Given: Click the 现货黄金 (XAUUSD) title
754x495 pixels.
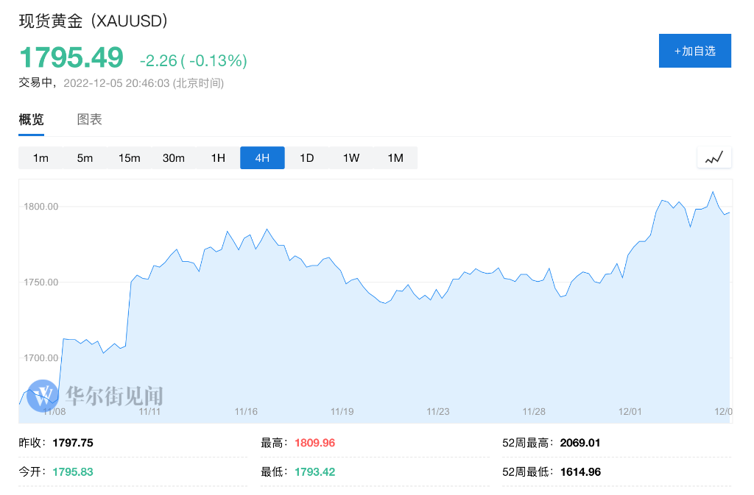Looking at the screenshot, I should pyautogui.click(x=94, y=21).
